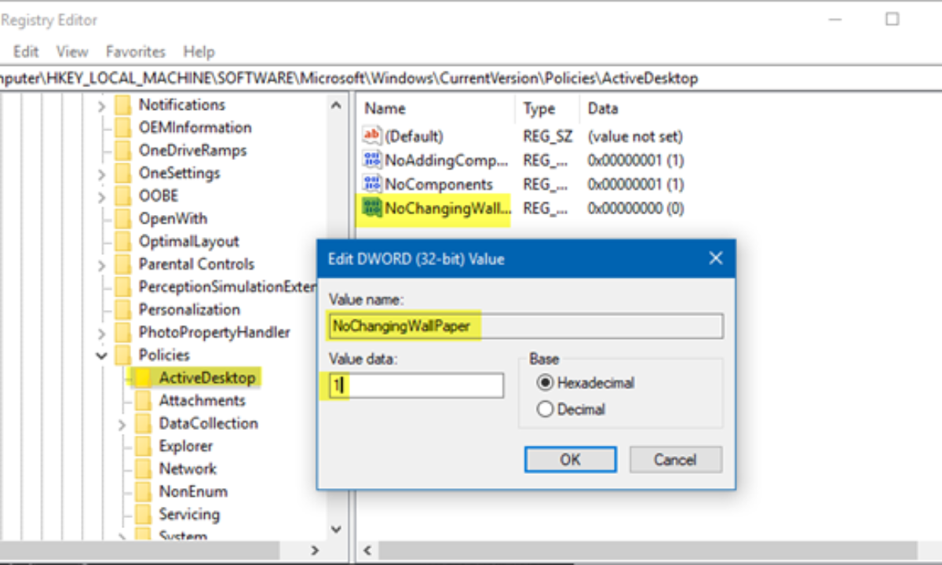Select the Decimal base option
The height and width of the screenshot is (565, 942).
545,409
